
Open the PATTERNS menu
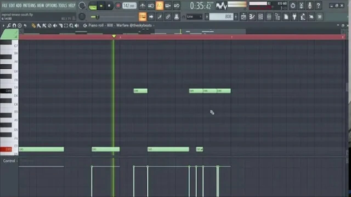coord(29,5)
